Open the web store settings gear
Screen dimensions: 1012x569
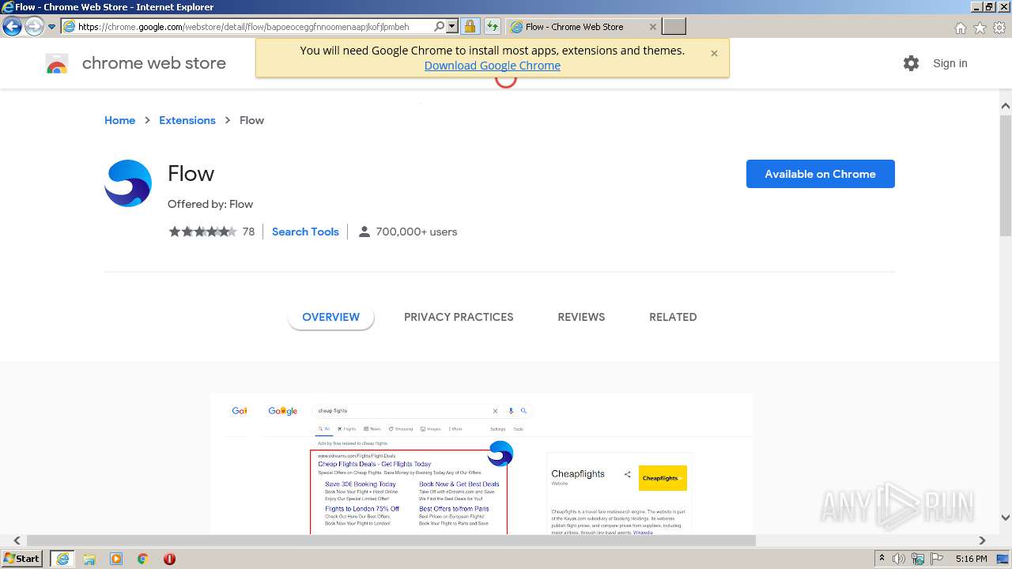(911, 63)
